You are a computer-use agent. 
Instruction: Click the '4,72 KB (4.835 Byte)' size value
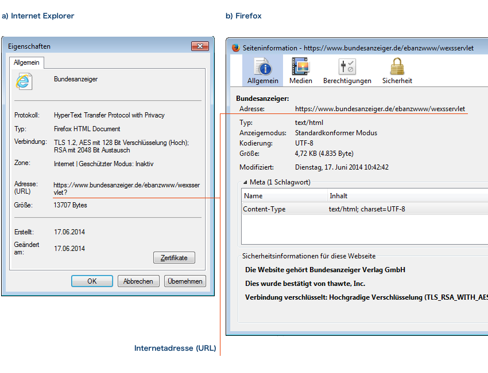tap(324, 154)
